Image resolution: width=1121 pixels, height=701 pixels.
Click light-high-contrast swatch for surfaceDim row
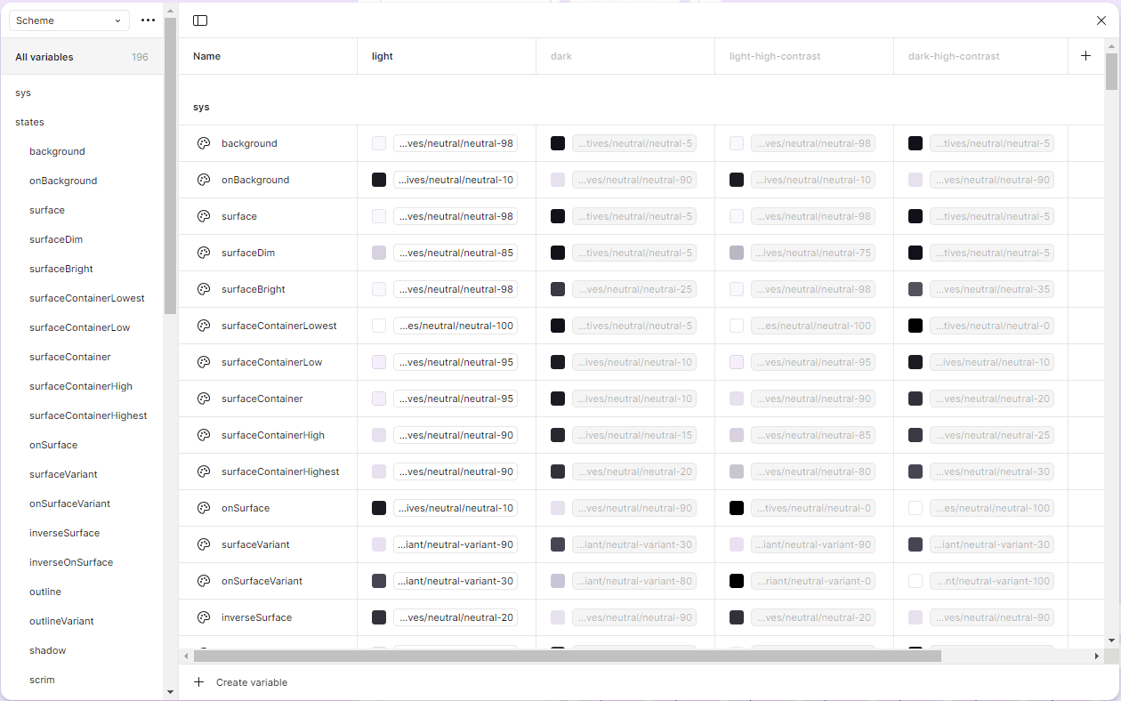click(x=737, y=253)
